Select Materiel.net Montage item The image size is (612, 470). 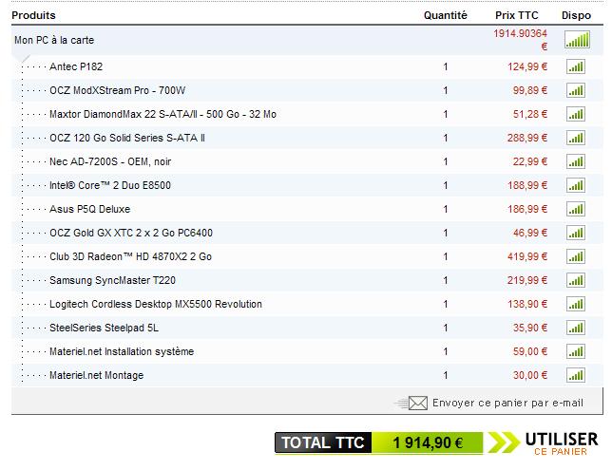pyautogui.click(x=96, y=376)
